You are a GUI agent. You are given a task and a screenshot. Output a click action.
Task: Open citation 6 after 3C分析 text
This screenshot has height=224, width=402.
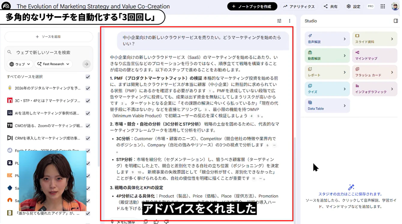267,145
